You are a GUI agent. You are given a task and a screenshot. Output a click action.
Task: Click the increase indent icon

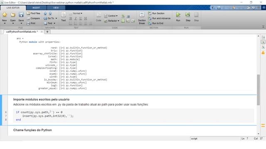[128, 21]
